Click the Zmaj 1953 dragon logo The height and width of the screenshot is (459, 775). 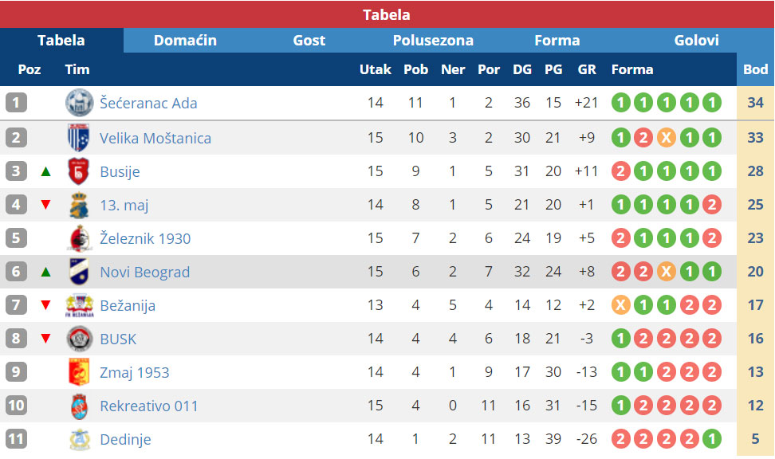click(79, 372)
